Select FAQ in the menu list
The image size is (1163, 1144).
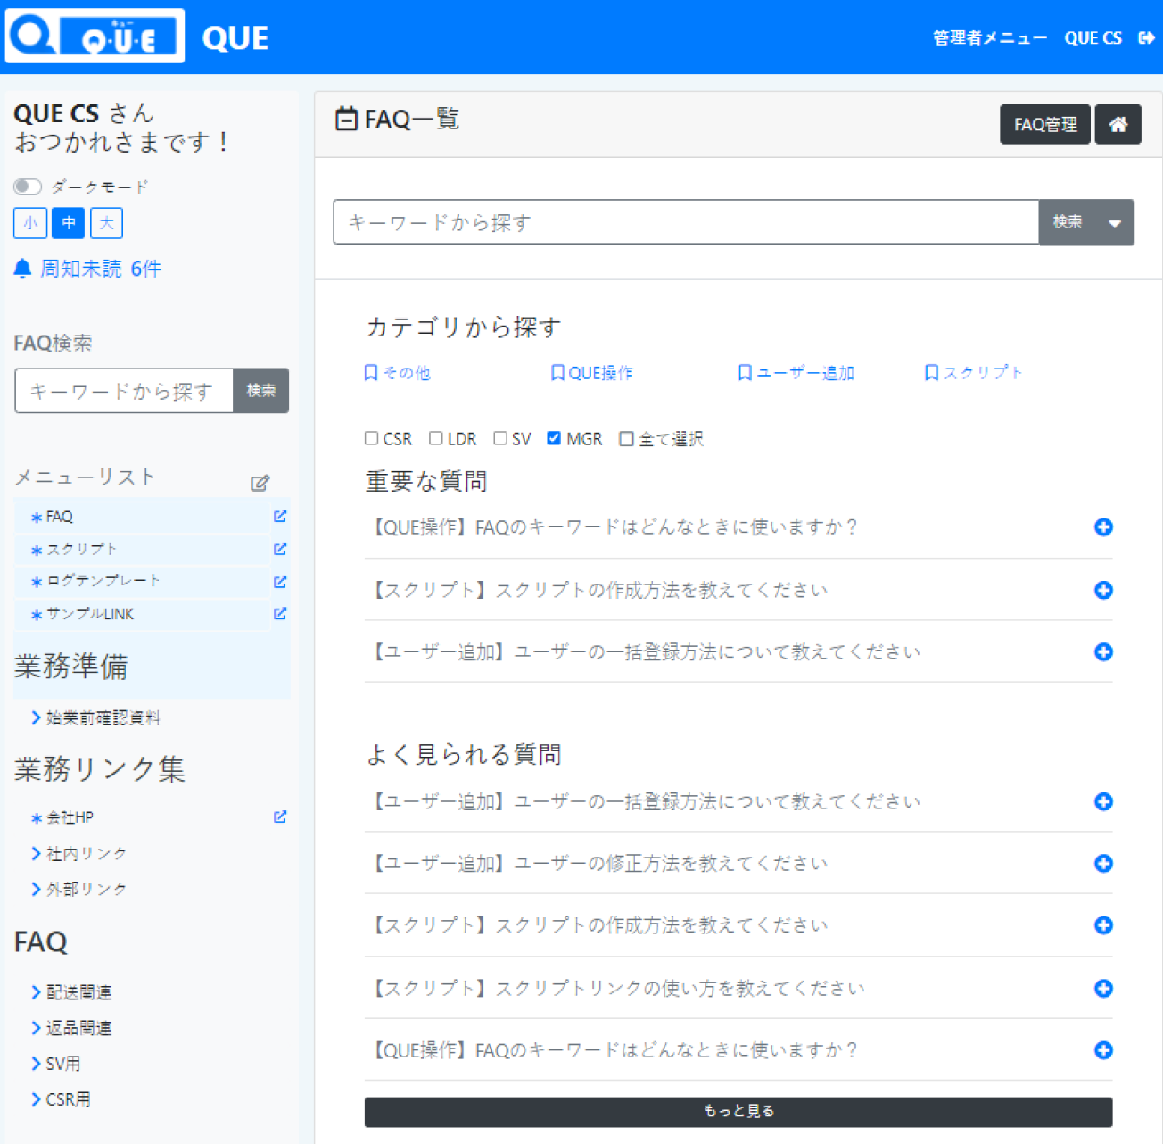60,517
